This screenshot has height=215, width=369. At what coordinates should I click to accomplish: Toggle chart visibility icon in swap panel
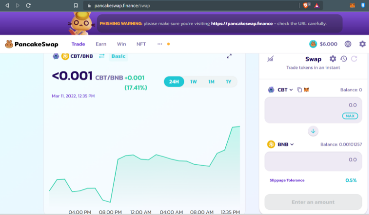pos(270,59)
